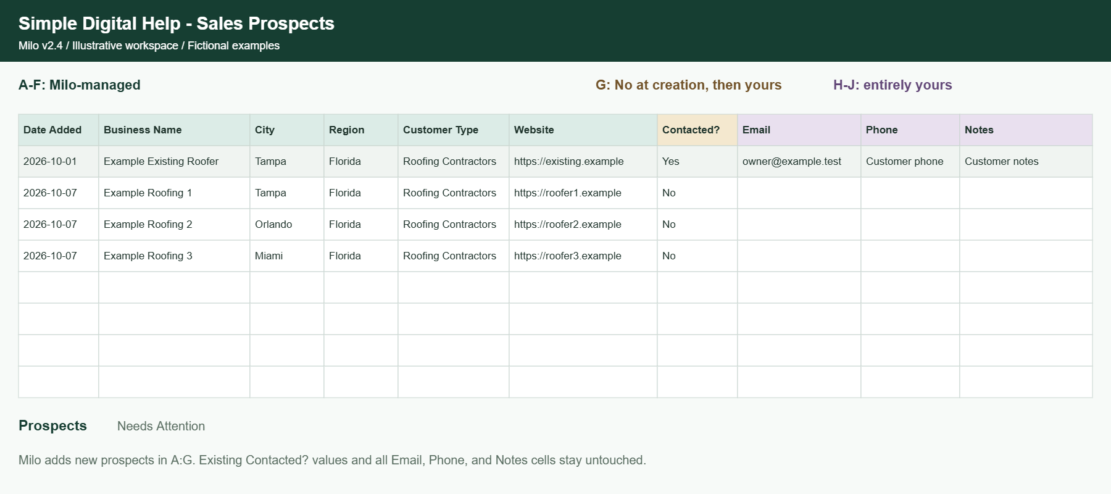Select the Region column header
1111x494 pixels.
pyautogui.click(x=361, y=130)
